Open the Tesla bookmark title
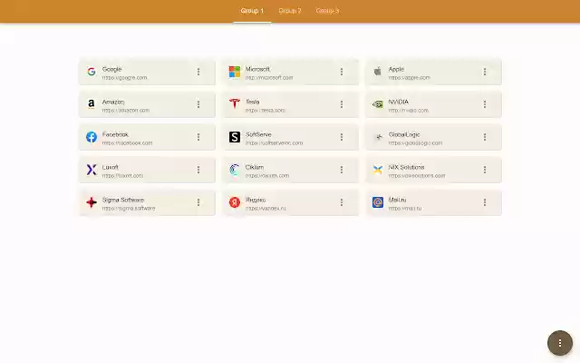The image size is (580, 363). [x=252, y=102]
